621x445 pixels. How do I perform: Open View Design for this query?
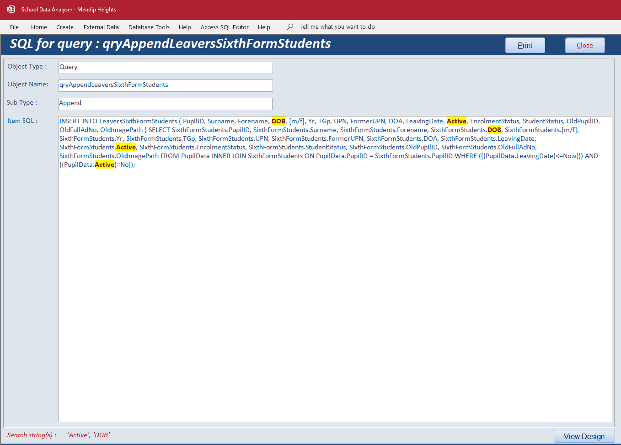tap(584, 436)
